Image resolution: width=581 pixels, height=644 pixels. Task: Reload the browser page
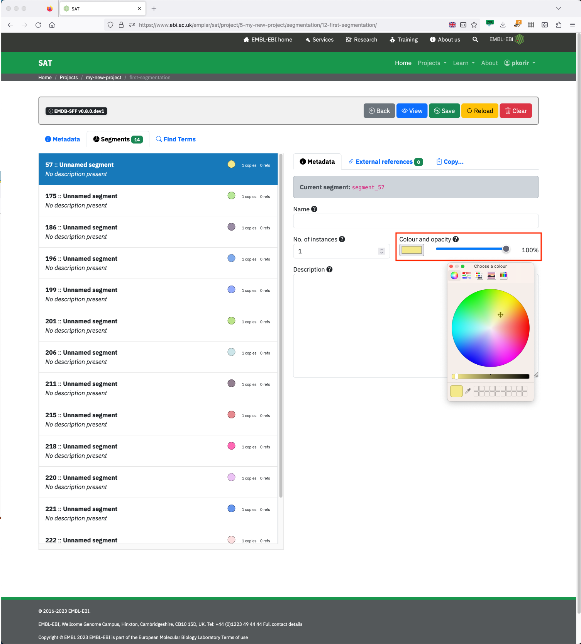pos(38,25)
